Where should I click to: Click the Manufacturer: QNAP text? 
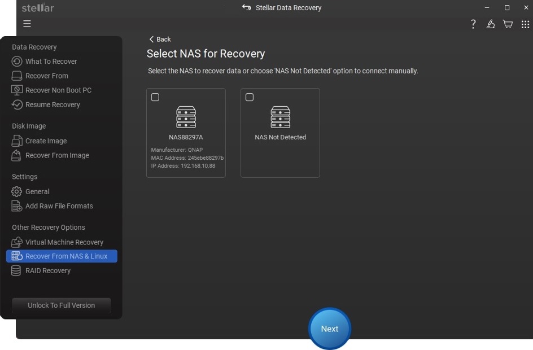(177, 150)
